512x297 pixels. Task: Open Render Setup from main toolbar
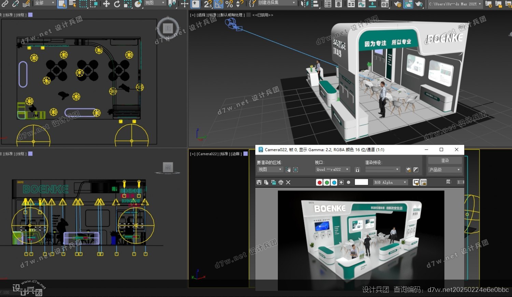398,4
